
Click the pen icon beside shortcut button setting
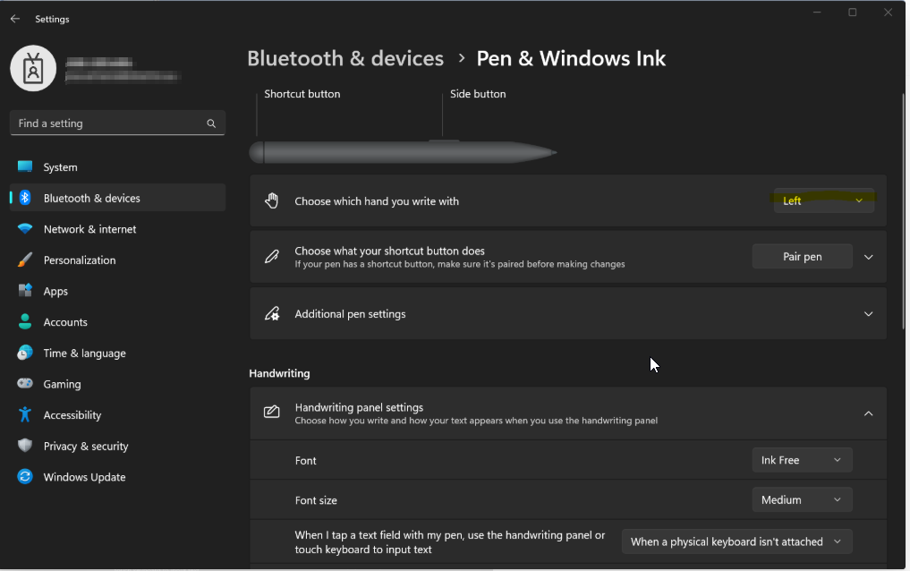click(x=272, y=257)
